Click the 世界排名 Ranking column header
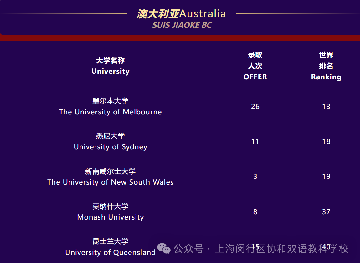This screenshot has height=263, width=360. pyautogui.click(x=326, y=66)
